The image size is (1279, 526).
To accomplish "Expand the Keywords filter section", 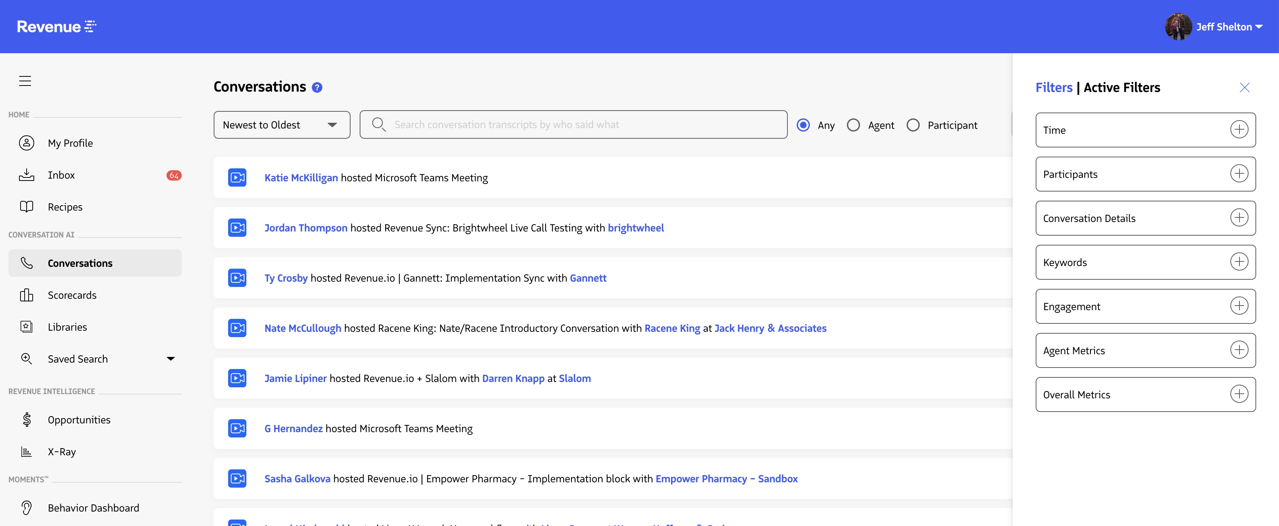I will pyautogui.click(x=1239, y=262).
